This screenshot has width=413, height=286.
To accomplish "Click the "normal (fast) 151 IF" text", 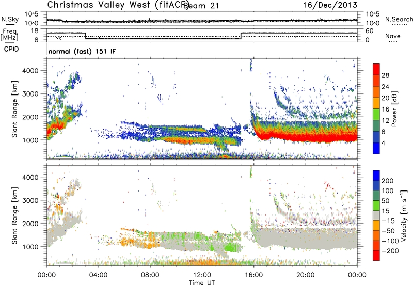I will click(x=82, y=51).
